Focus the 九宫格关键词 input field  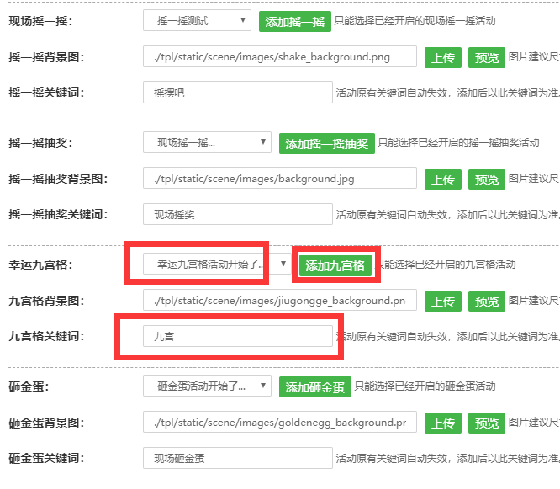coord(238,336)
